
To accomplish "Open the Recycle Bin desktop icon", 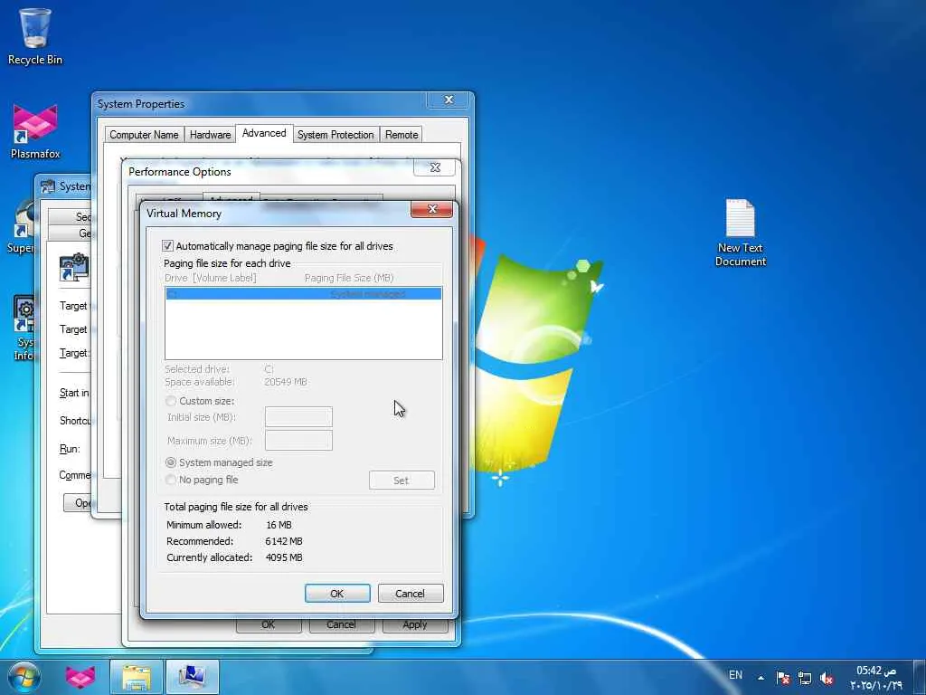I will pos(35,36).
